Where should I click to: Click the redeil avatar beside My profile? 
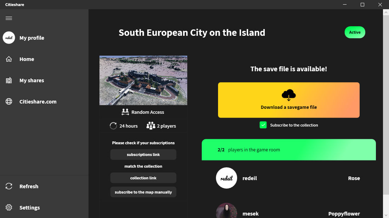(9, 38)
